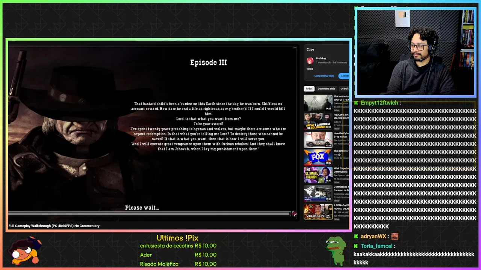This screenshot has height=270, width=481.
Task: Click the video loading progress bar
Action: pyautogui.click(x=149, y=214)
